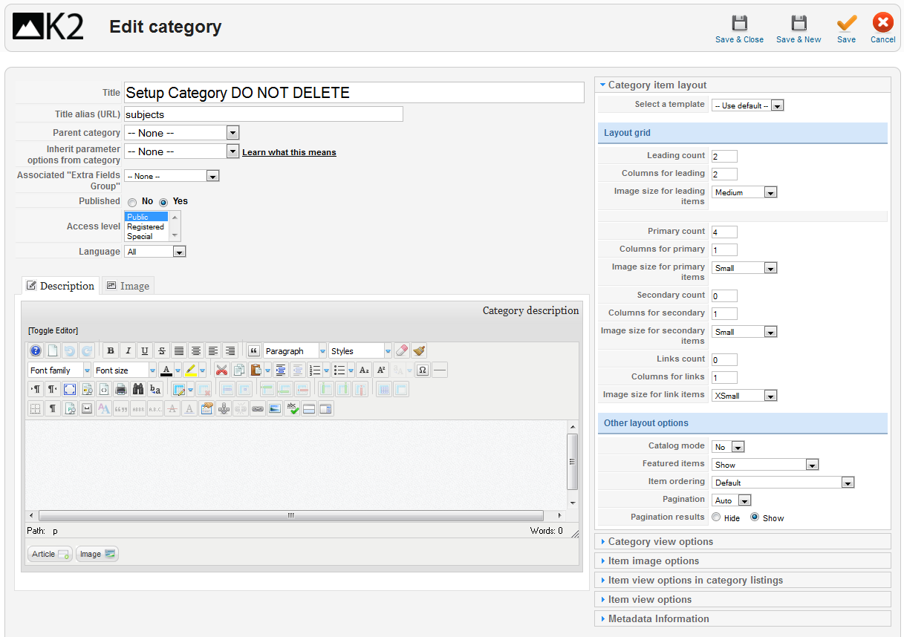The image size is (904, 637).
Task: Switch to the Image tab
Action: pos(128,286)
